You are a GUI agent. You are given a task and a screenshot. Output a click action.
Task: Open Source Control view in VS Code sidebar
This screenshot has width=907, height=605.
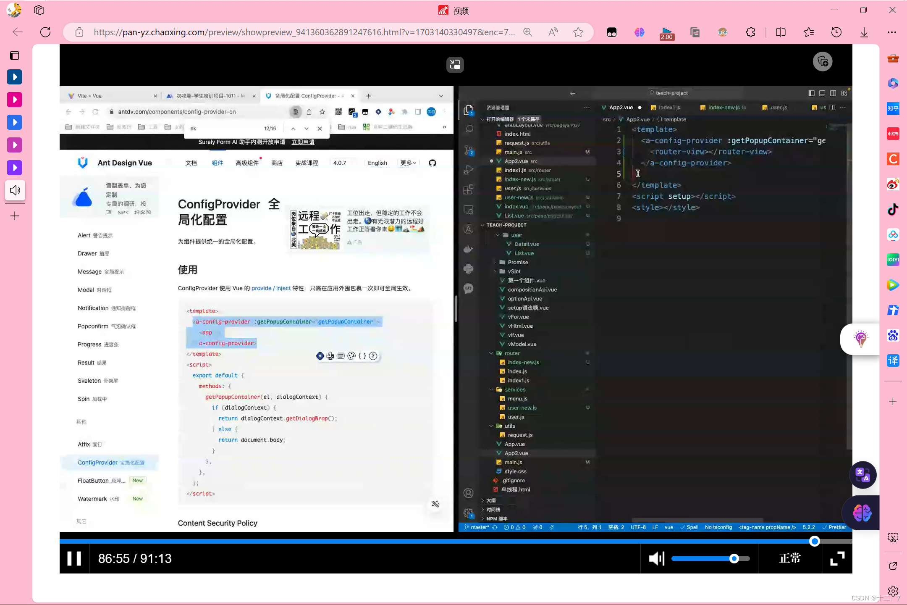(x=469, y=149)
